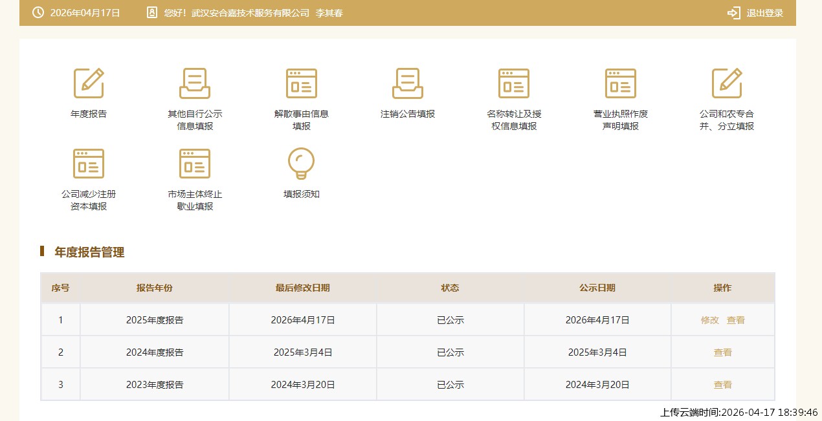Click 公司和农专合并、分立填报 icon

pyautogui.click(x=727, y=83)
